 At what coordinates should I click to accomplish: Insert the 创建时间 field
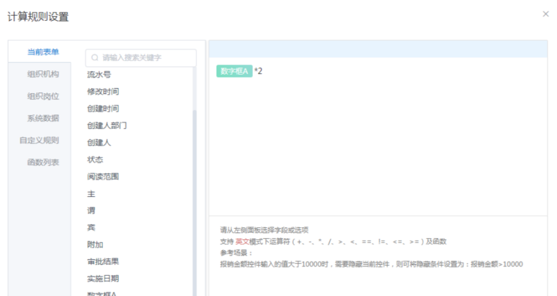(x=103, y=109)
